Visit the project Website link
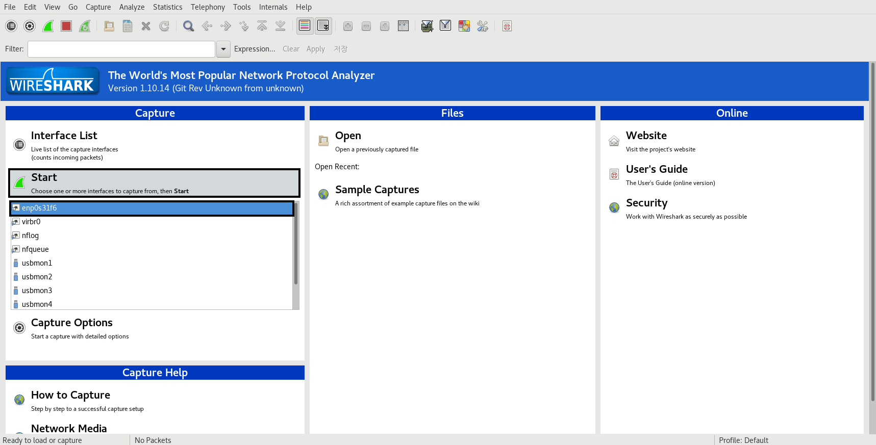Screen dimensions: 876x445 pos(646,136)
